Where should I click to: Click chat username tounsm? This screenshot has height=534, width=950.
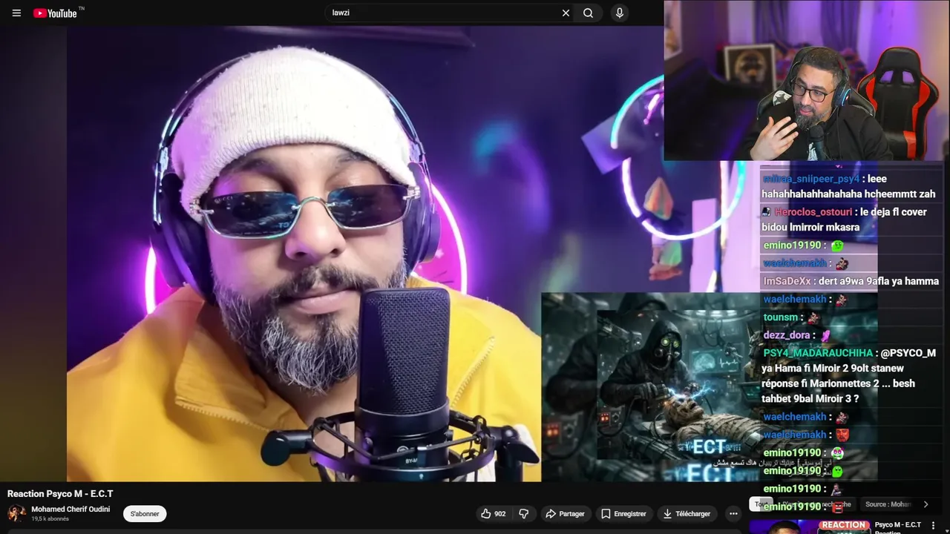point(781,317)
